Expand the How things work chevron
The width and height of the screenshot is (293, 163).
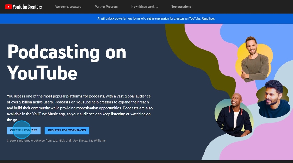point(157,7)
